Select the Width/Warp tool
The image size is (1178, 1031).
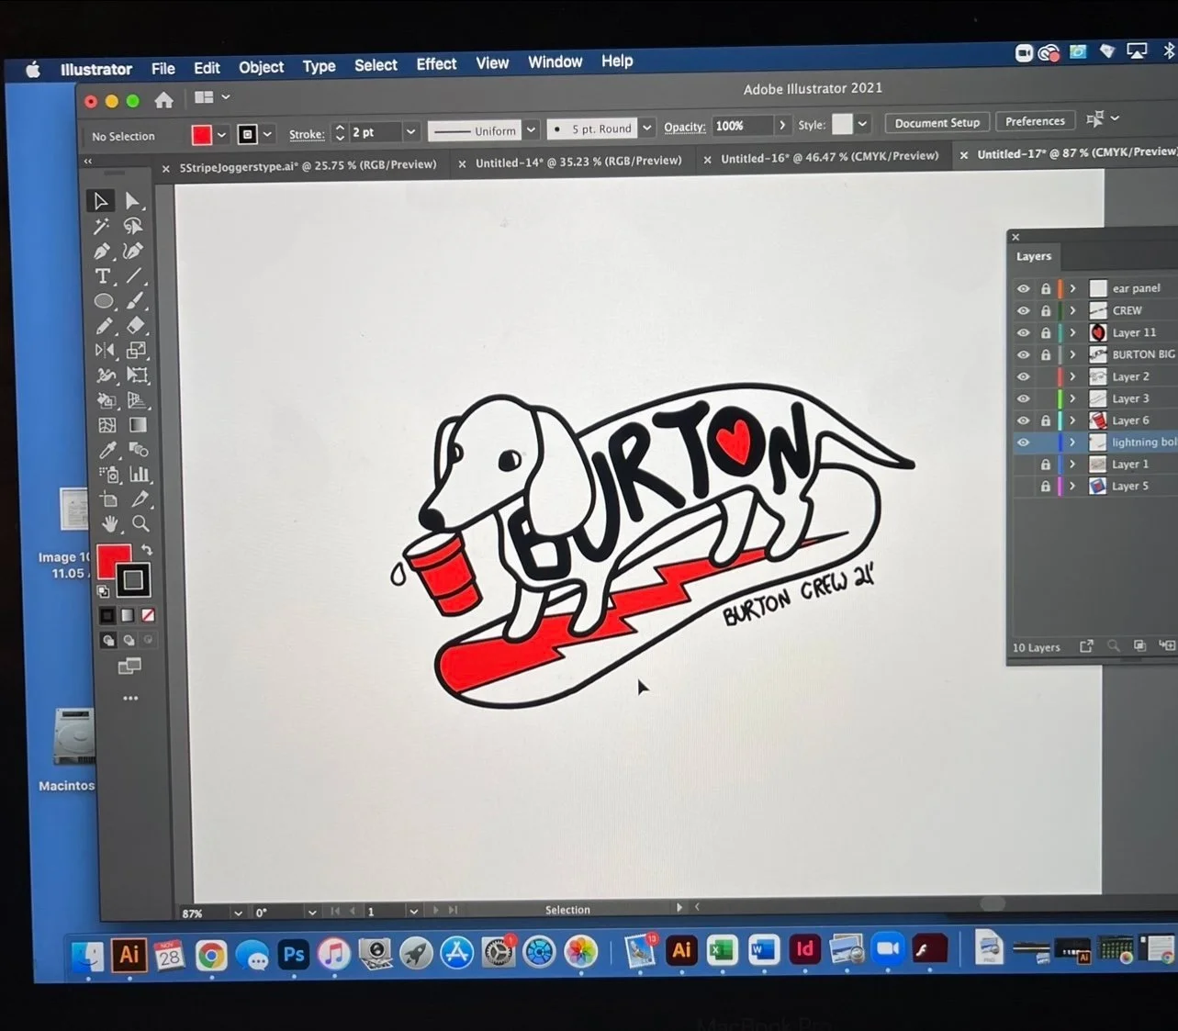[107, 375]
